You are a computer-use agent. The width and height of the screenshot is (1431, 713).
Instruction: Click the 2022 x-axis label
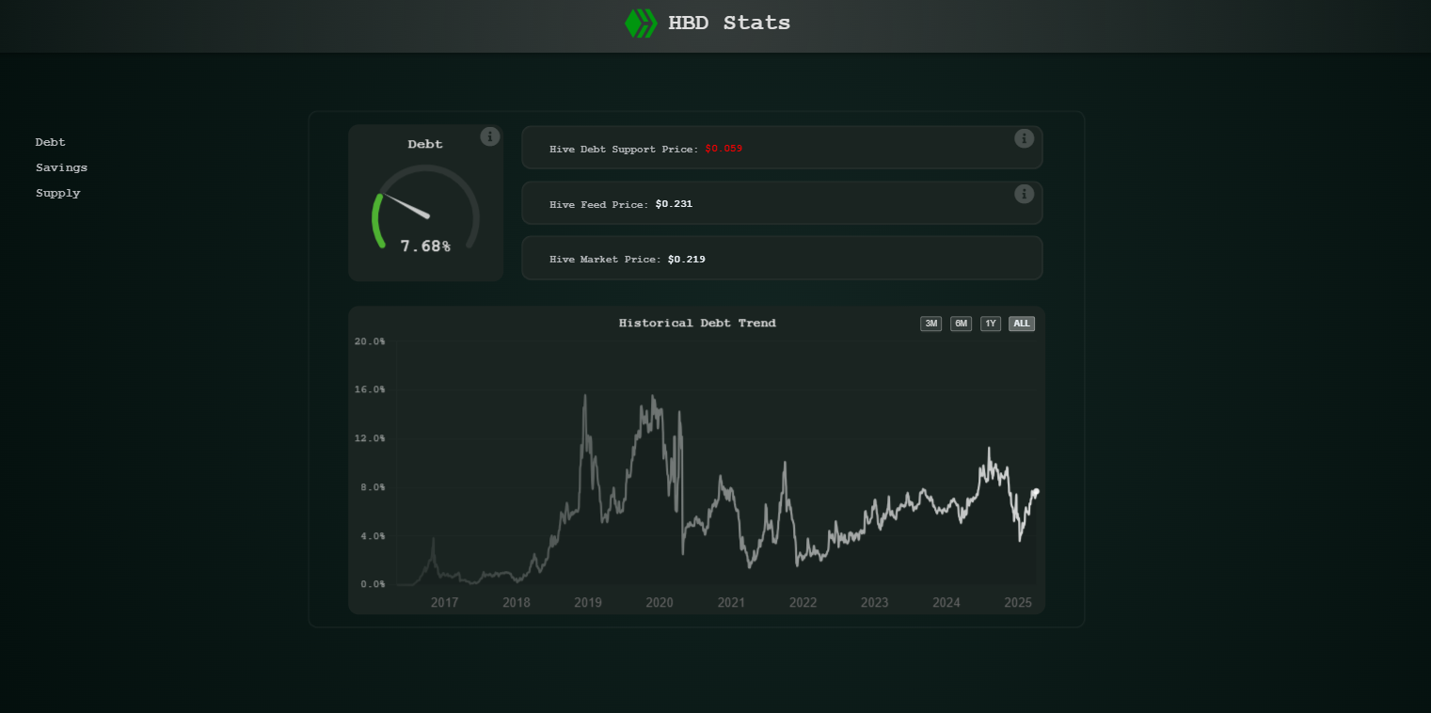coord(803,603)
